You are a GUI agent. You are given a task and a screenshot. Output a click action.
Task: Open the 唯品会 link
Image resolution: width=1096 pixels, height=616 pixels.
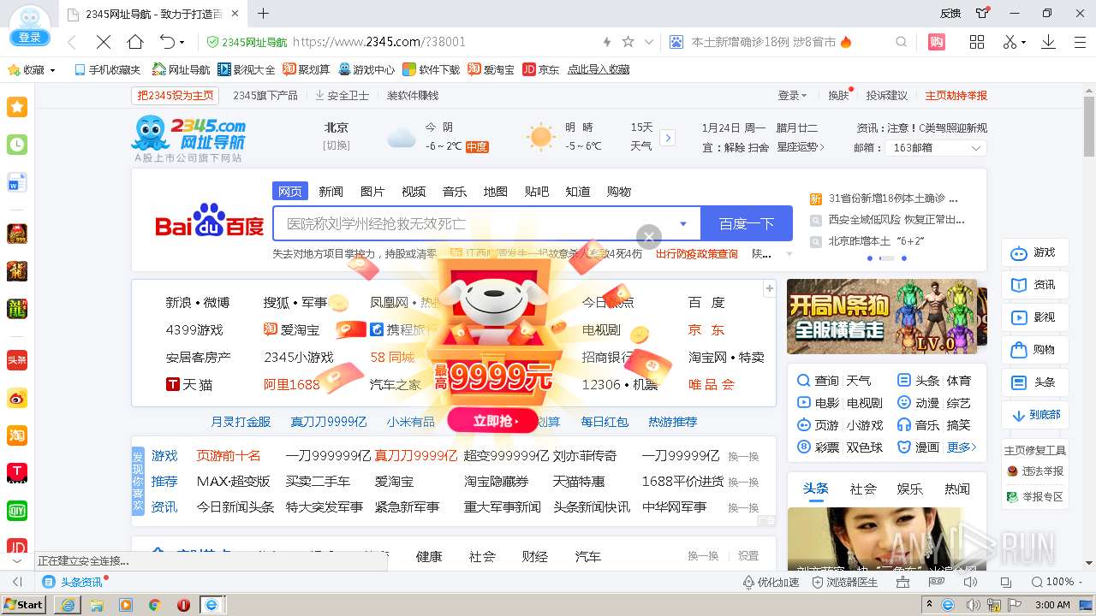click(712, 384)
